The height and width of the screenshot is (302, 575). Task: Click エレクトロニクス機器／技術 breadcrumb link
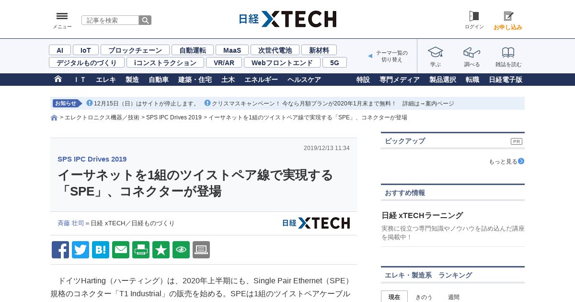102,117
